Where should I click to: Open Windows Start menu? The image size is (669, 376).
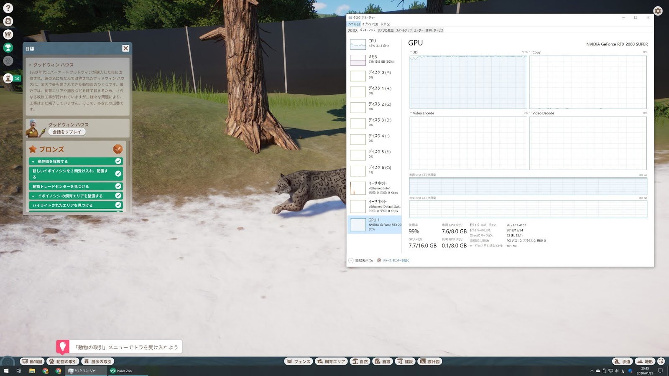click(6, 371)
